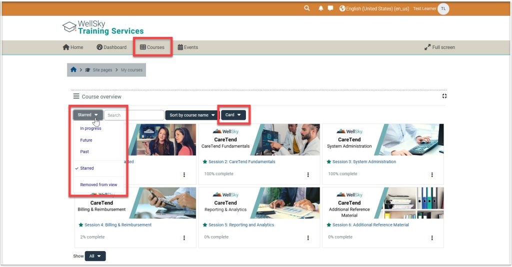Click the Additional Reference Material card image
The width and height of the screenshot is (512, 267).
coord(383,203)
